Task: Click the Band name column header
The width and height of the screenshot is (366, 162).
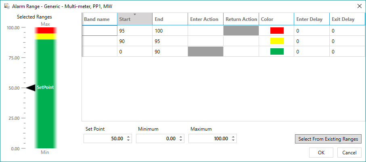Action: coord(100,19)
